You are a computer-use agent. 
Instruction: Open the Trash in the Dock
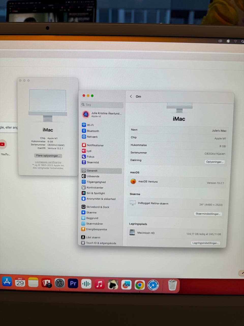click(x=172, y=285)
